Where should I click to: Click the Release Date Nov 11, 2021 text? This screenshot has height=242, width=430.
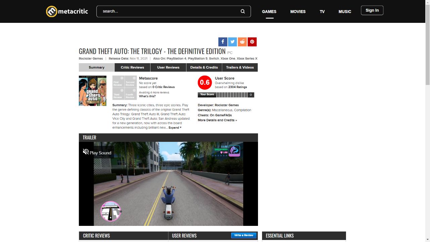(128, 58)
